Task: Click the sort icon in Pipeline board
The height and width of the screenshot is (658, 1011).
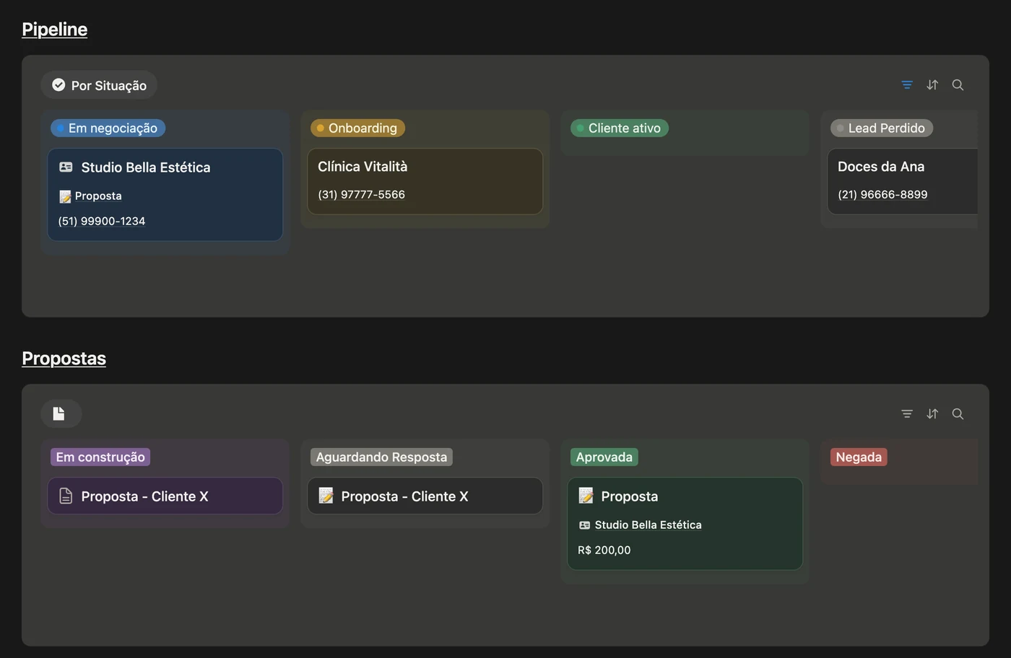Action: (x=932, y=85)
